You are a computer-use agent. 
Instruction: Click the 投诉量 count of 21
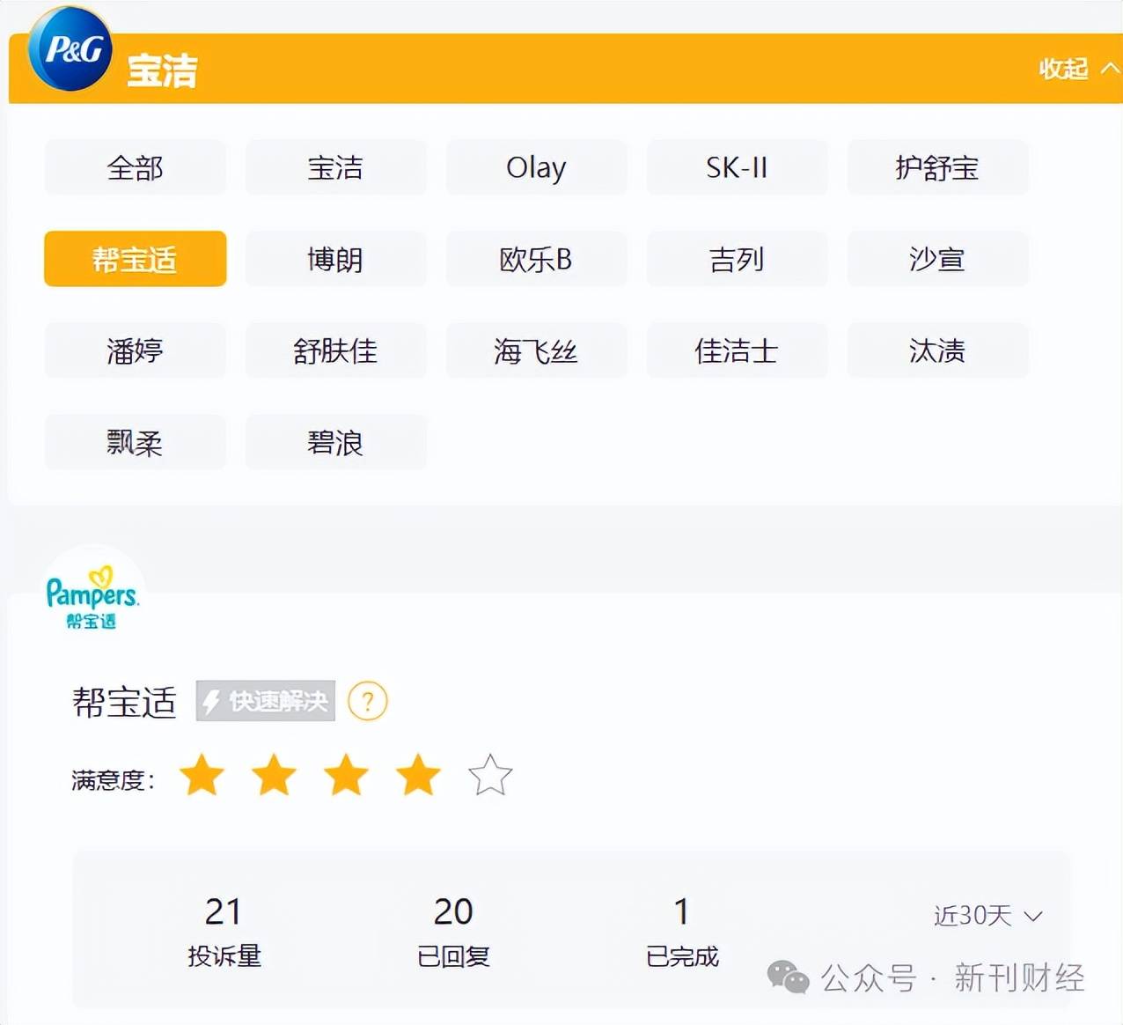[x=224, y=912]
